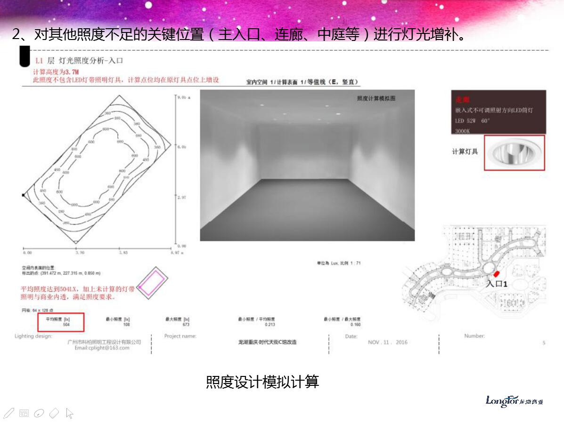The image size is (564, 423).
Task: Click the red-boxed average illuminance value 504
Action: 61,322
